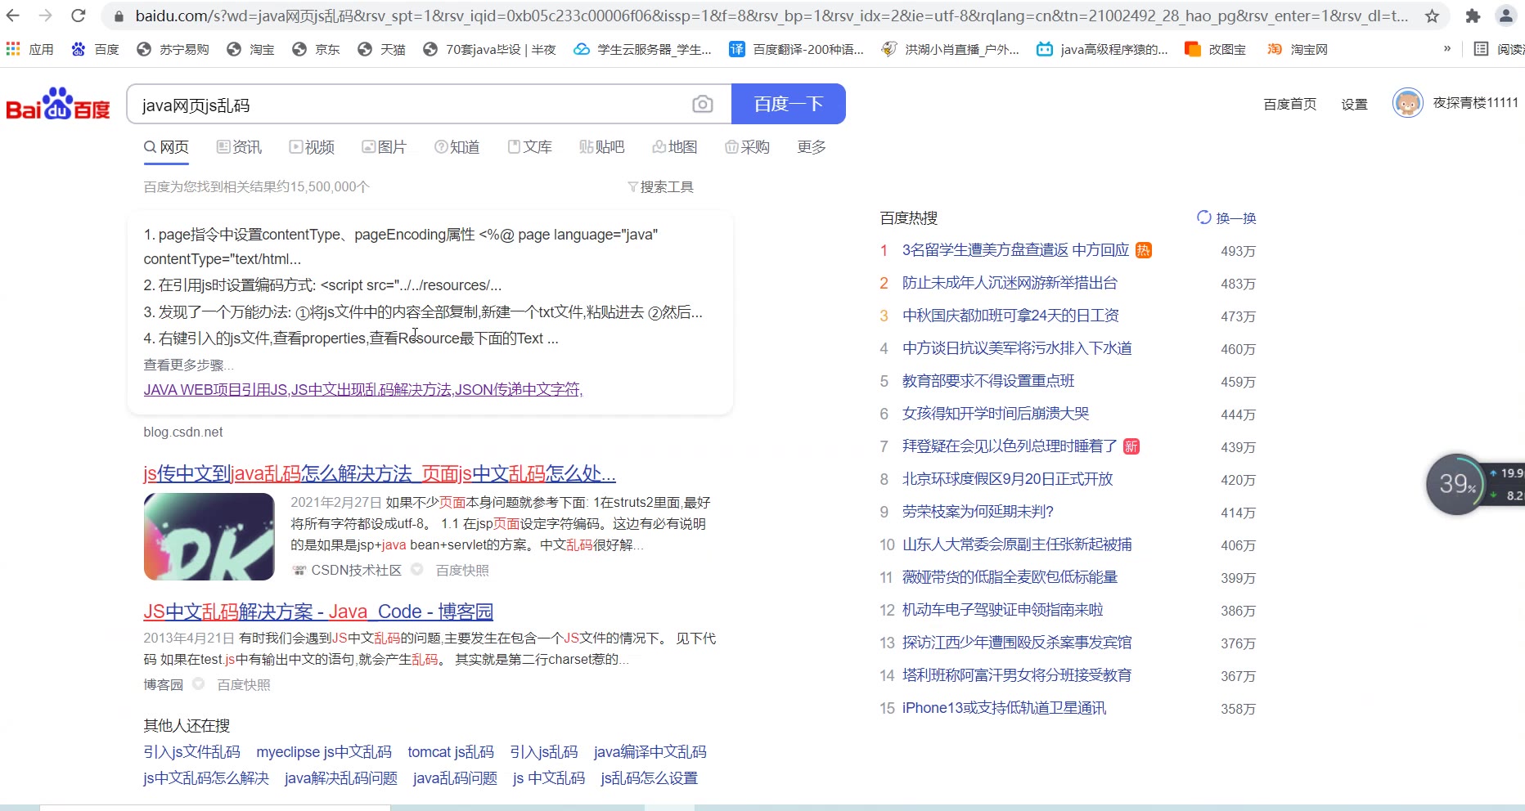The width and height of the screenshot is (1525, 811).
Task: Open dropdown next to 博客园 source
Action: (x=198, y=683)
